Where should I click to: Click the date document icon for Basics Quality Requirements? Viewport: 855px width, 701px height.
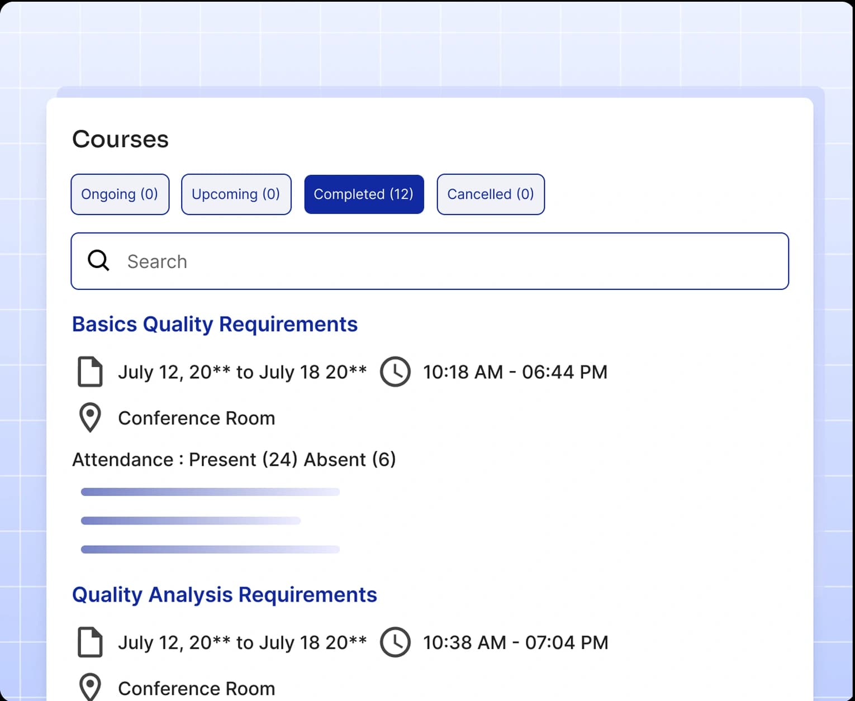(x=89, y=371)
